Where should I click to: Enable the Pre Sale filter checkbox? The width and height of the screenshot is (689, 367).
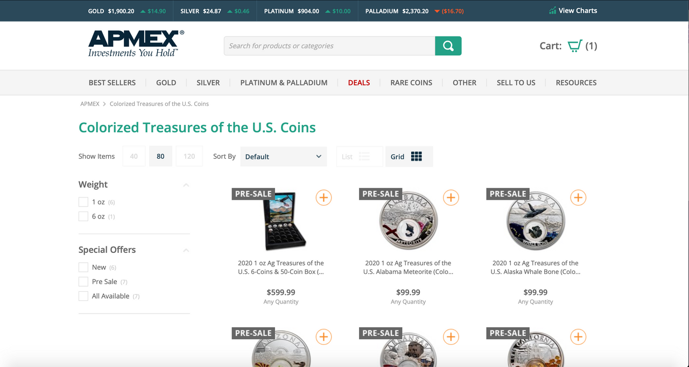tap(83, 281)
